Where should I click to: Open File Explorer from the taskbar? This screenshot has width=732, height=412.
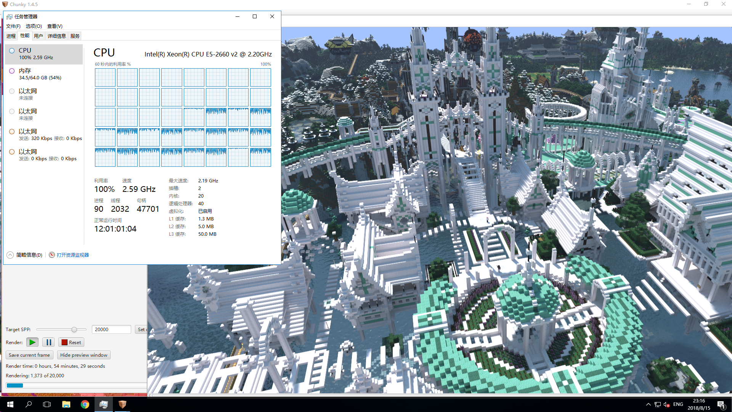pyautogui.click(x=66, y=404)
